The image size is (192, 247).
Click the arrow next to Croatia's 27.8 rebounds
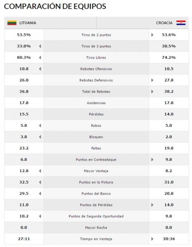click(x=152, y=80)
